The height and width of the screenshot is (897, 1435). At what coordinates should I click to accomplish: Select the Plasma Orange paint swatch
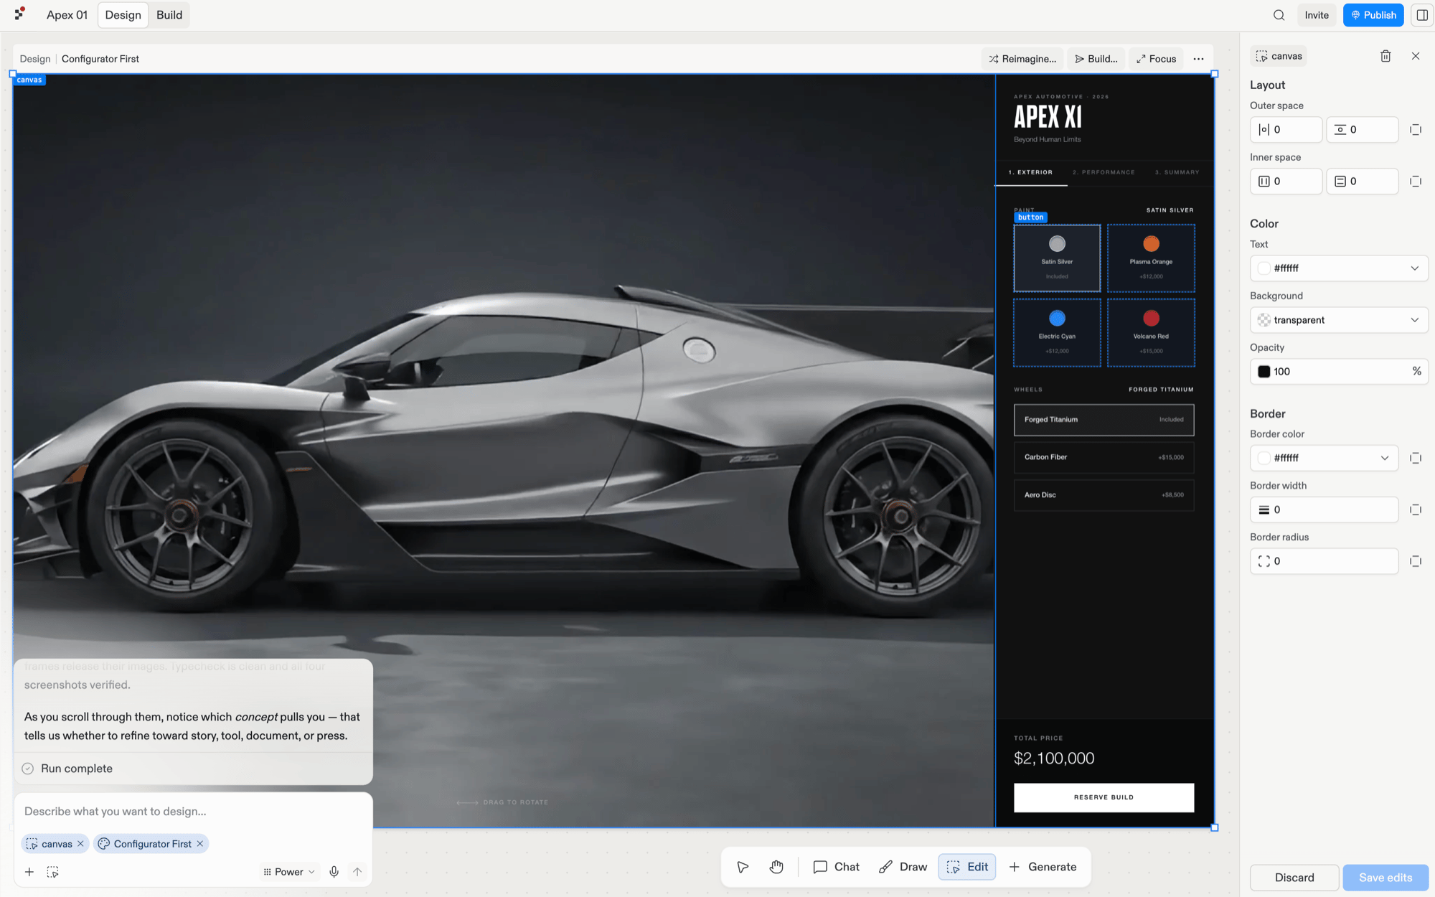tap(1151, 258)
